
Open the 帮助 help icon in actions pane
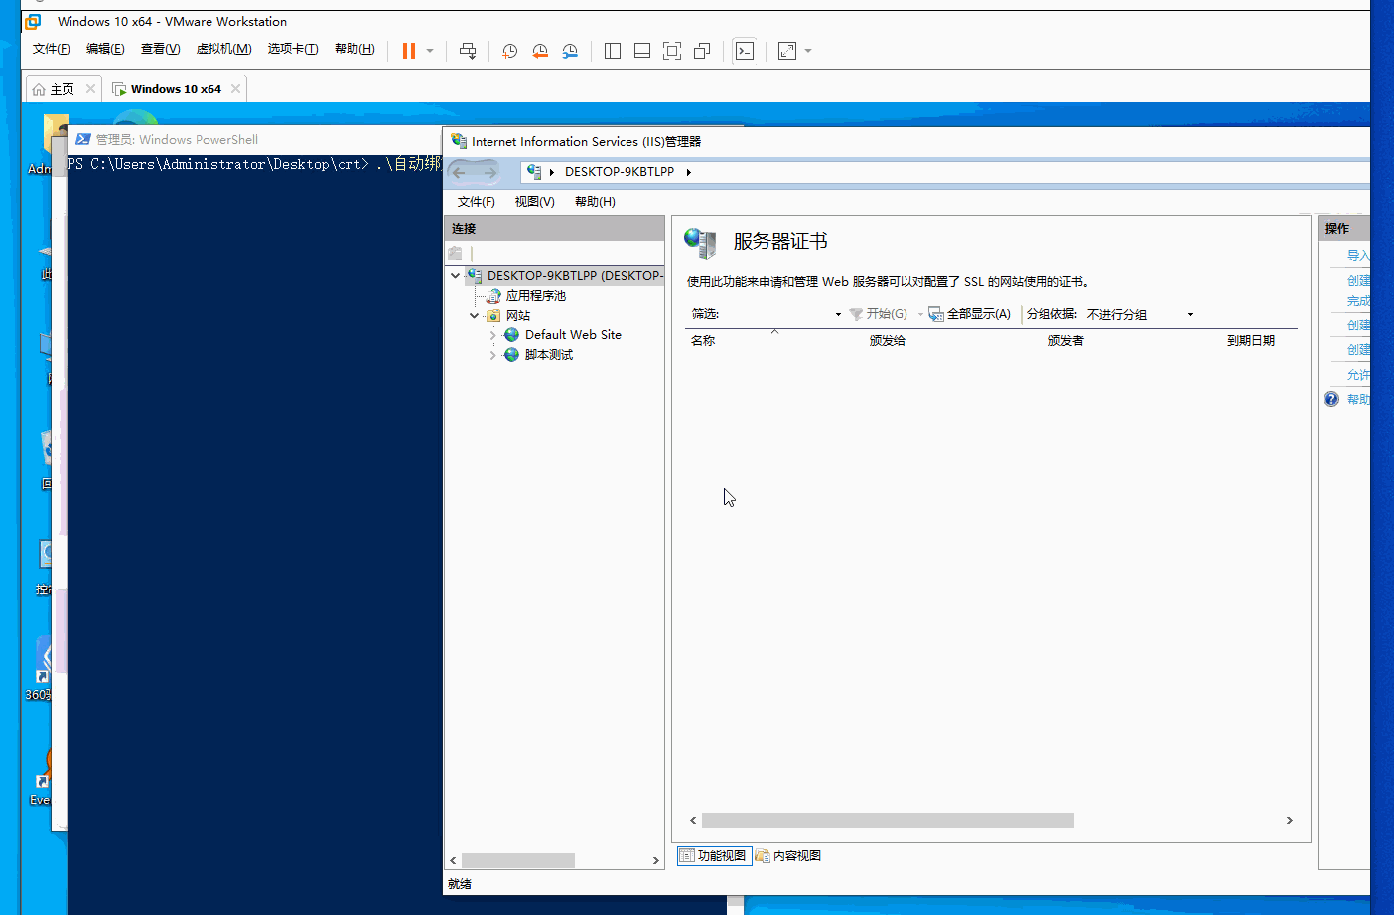[1331, 399]
